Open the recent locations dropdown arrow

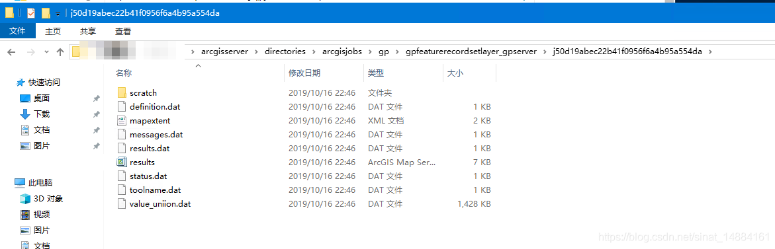tap(46, 52)
